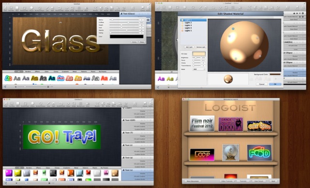
Task: Toggle the lock icon in layers panel header
Action: coord(294,13)
